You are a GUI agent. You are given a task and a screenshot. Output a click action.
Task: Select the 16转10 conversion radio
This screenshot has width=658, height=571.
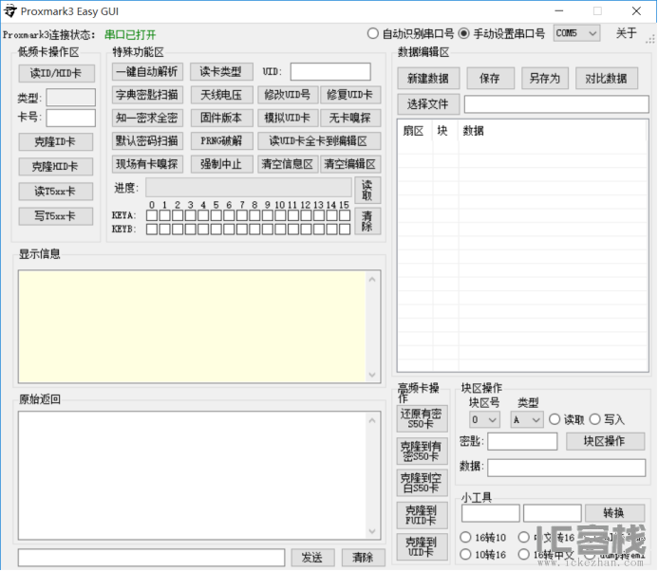pos(483,538)
